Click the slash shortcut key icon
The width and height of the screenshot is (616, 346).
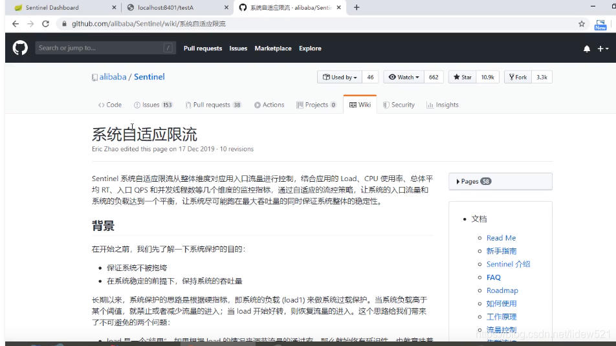168,48
